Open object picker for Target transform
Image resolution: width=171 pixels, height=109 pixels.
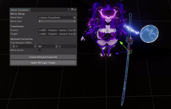pos(74,34)
